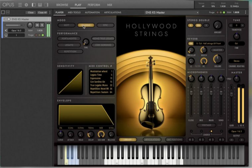The height and width of the screenshot is (168, 252).
Task: Click the reverb Width knob
Action: [x=204, y=50]
